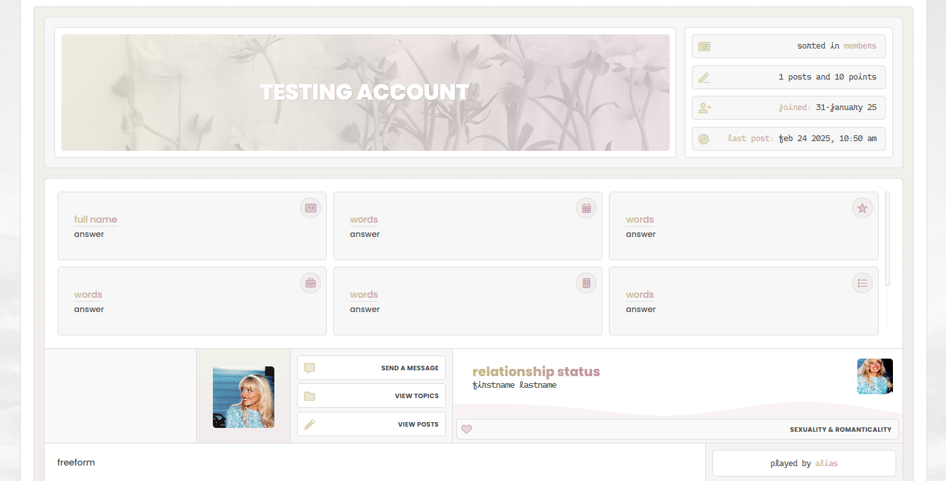Click '1 posts and 10 points' text
Screen dimensions: 946x481
[828, 77]
